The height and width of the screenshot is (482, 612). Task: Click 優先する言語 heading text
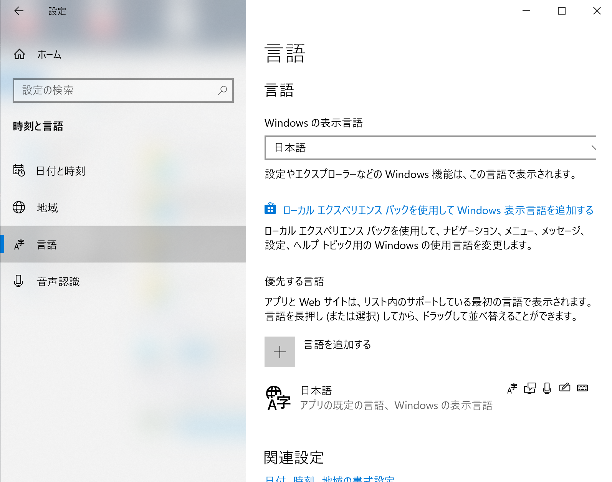tap(294, 281)
